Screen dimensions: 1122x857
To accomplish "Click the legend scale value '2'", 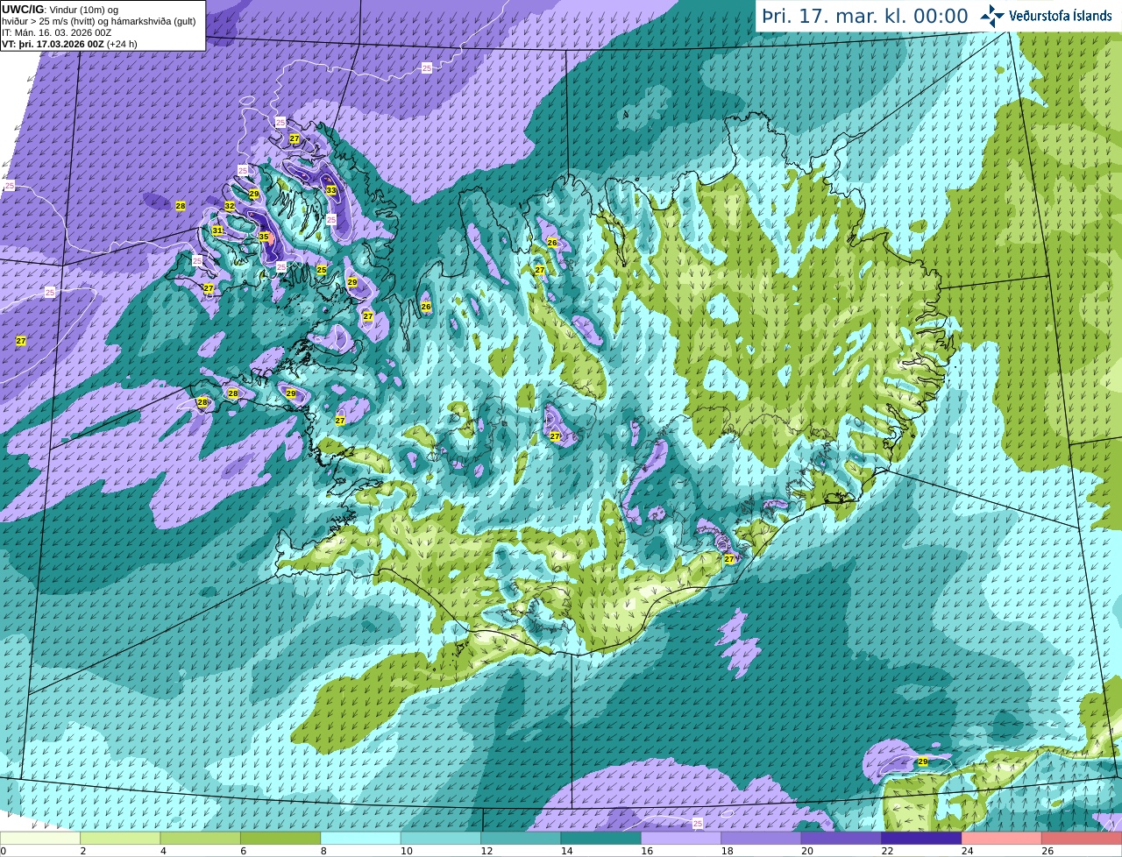I will (x=82, y=851).
